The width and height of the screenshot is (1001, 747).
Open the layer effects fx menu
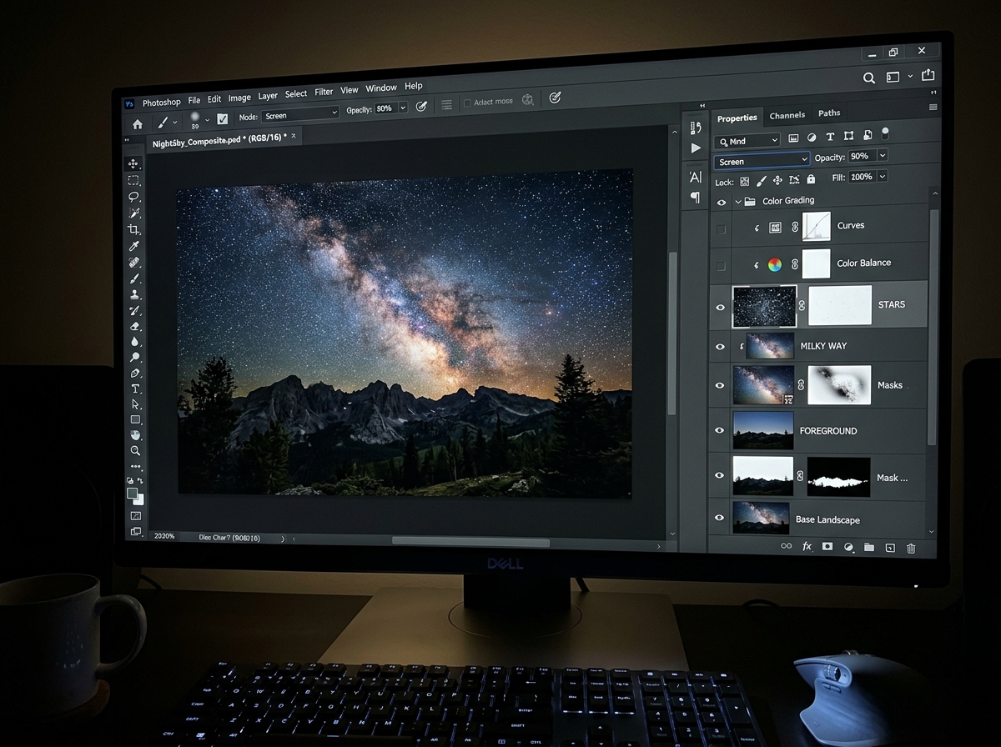pos(807,546)
